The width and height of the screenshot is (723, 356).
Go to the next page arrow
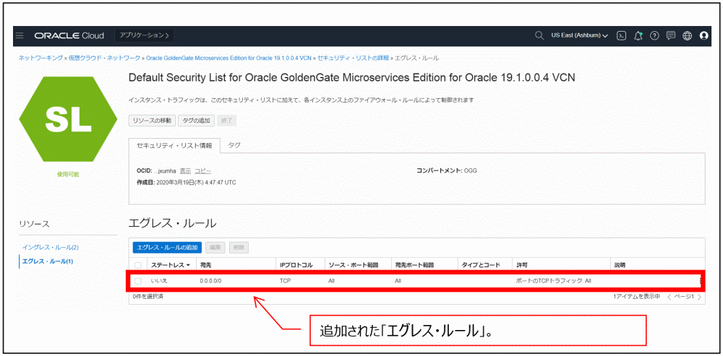[x=699, y=297]
